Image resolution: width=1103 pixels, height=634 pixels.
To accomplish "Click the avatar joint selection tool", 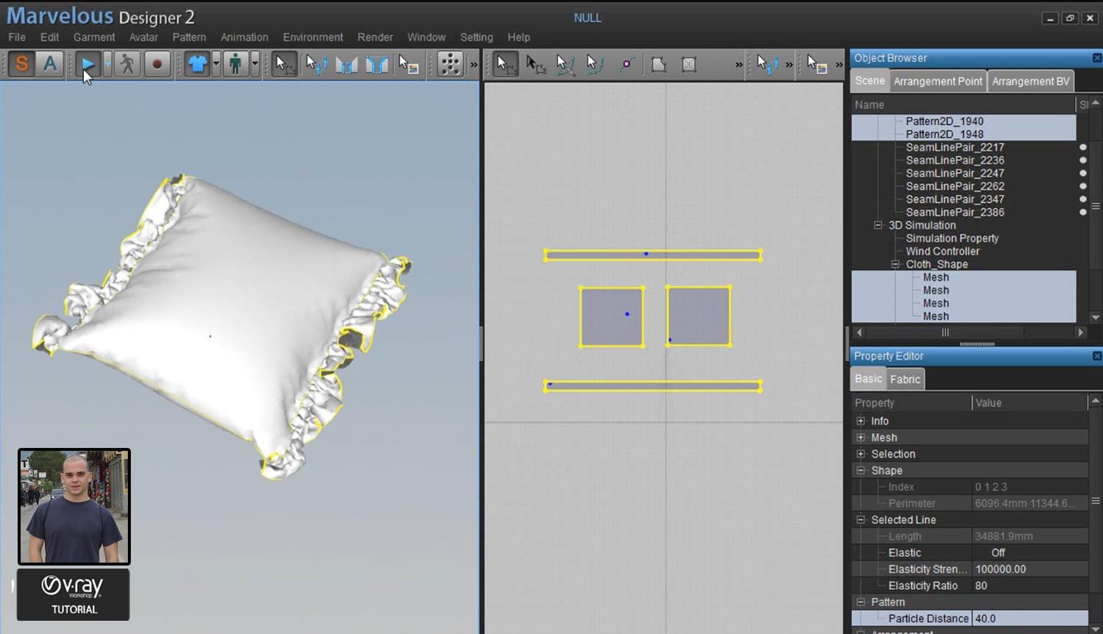I will pyautogui.click(x=316, y=65).
